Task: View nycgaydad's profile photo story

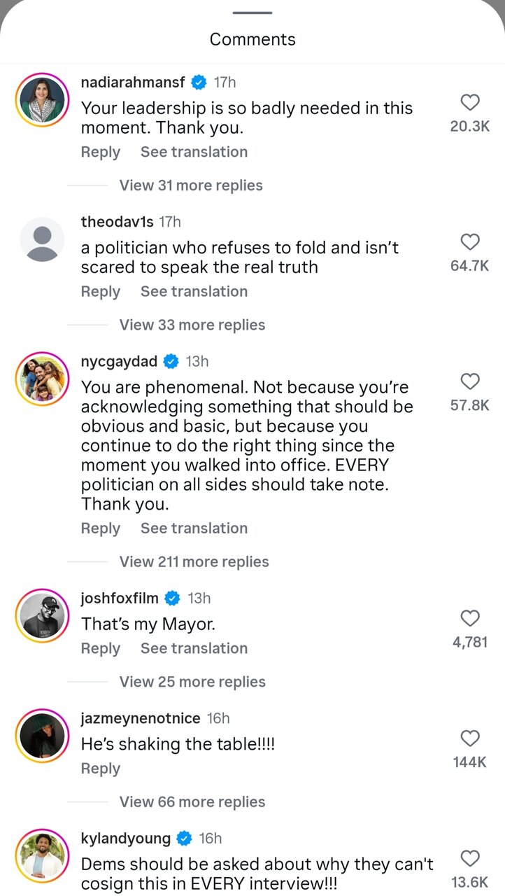Action: [x=42, y=379]
